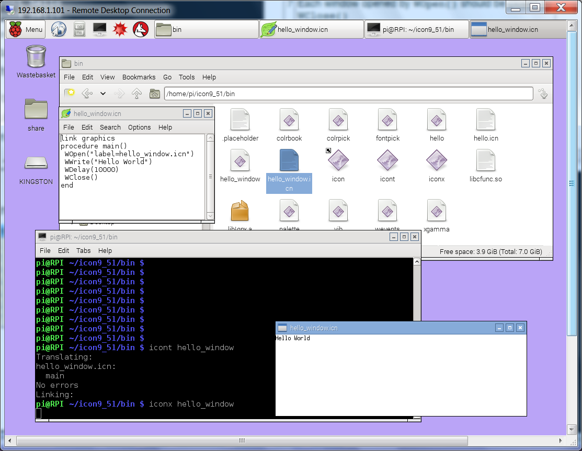Expand the path bar dropdown at right
Image resolution: width=582 pixels, height=451 pixels.
pyautogui.click(x=543, y=94)
